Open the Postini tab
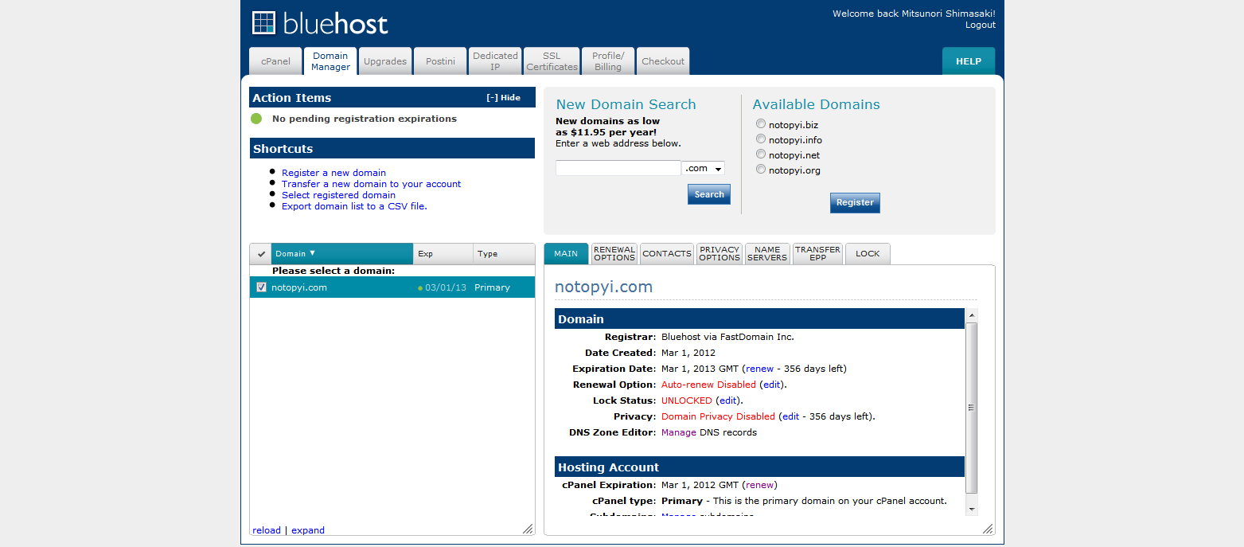This screenshot has width=1244, height=547. tap(440, 61)
